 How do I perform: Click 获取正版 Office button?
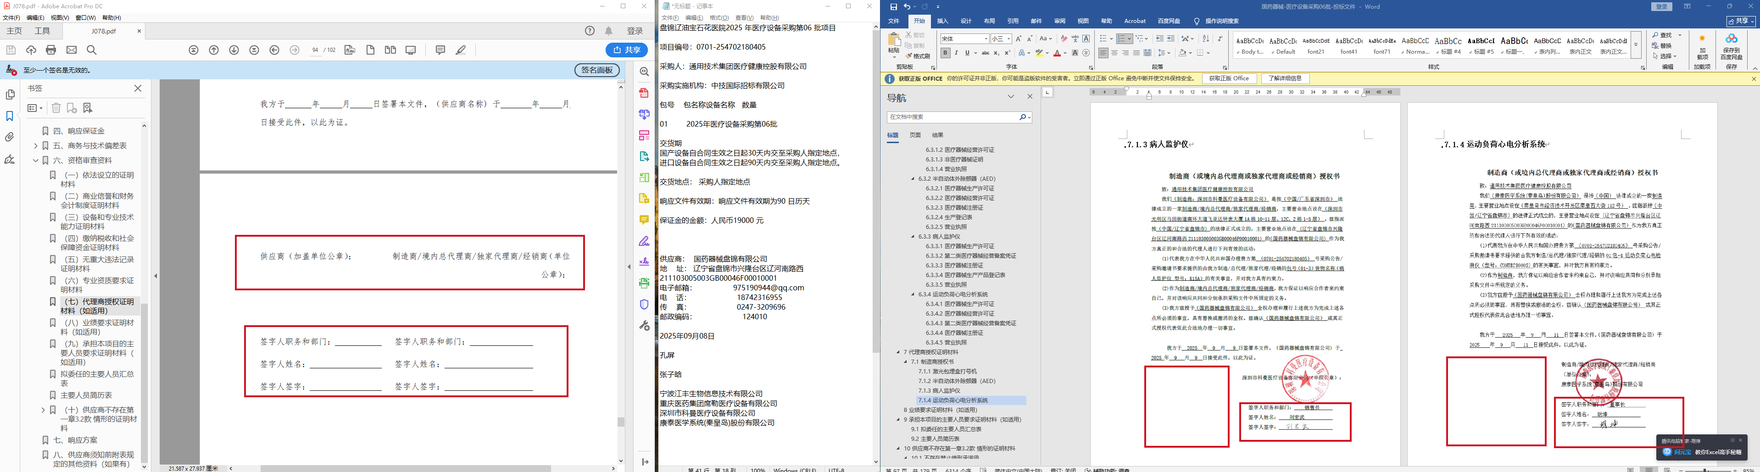click(x=1229, y=78)
